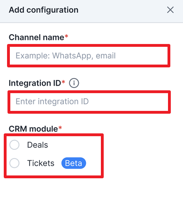Click the 'Example: WhatsApp, email' placeholder text
Viewport: 183px width, 204px height.
66,56
